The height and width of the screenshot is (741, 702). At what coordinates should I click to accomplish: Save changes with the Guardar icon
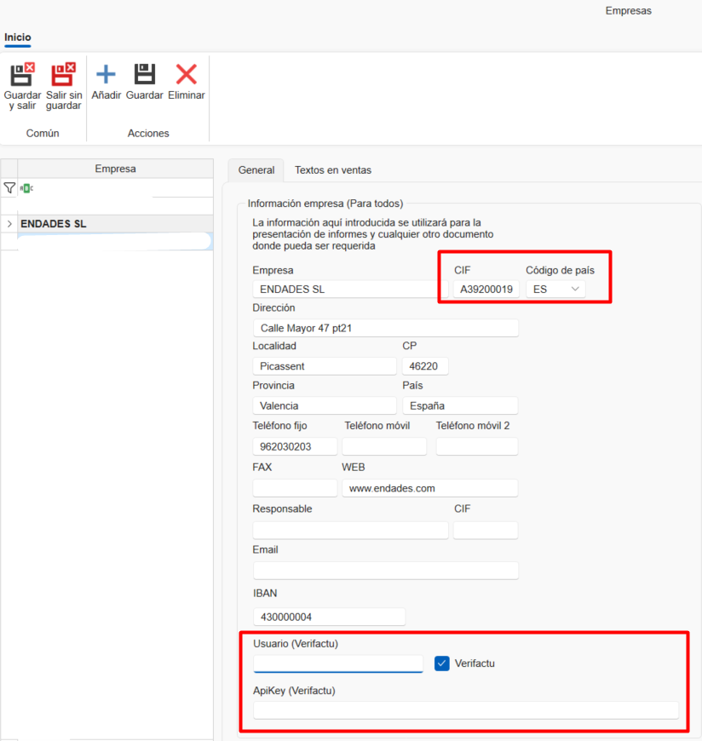(x=144, y=76)
